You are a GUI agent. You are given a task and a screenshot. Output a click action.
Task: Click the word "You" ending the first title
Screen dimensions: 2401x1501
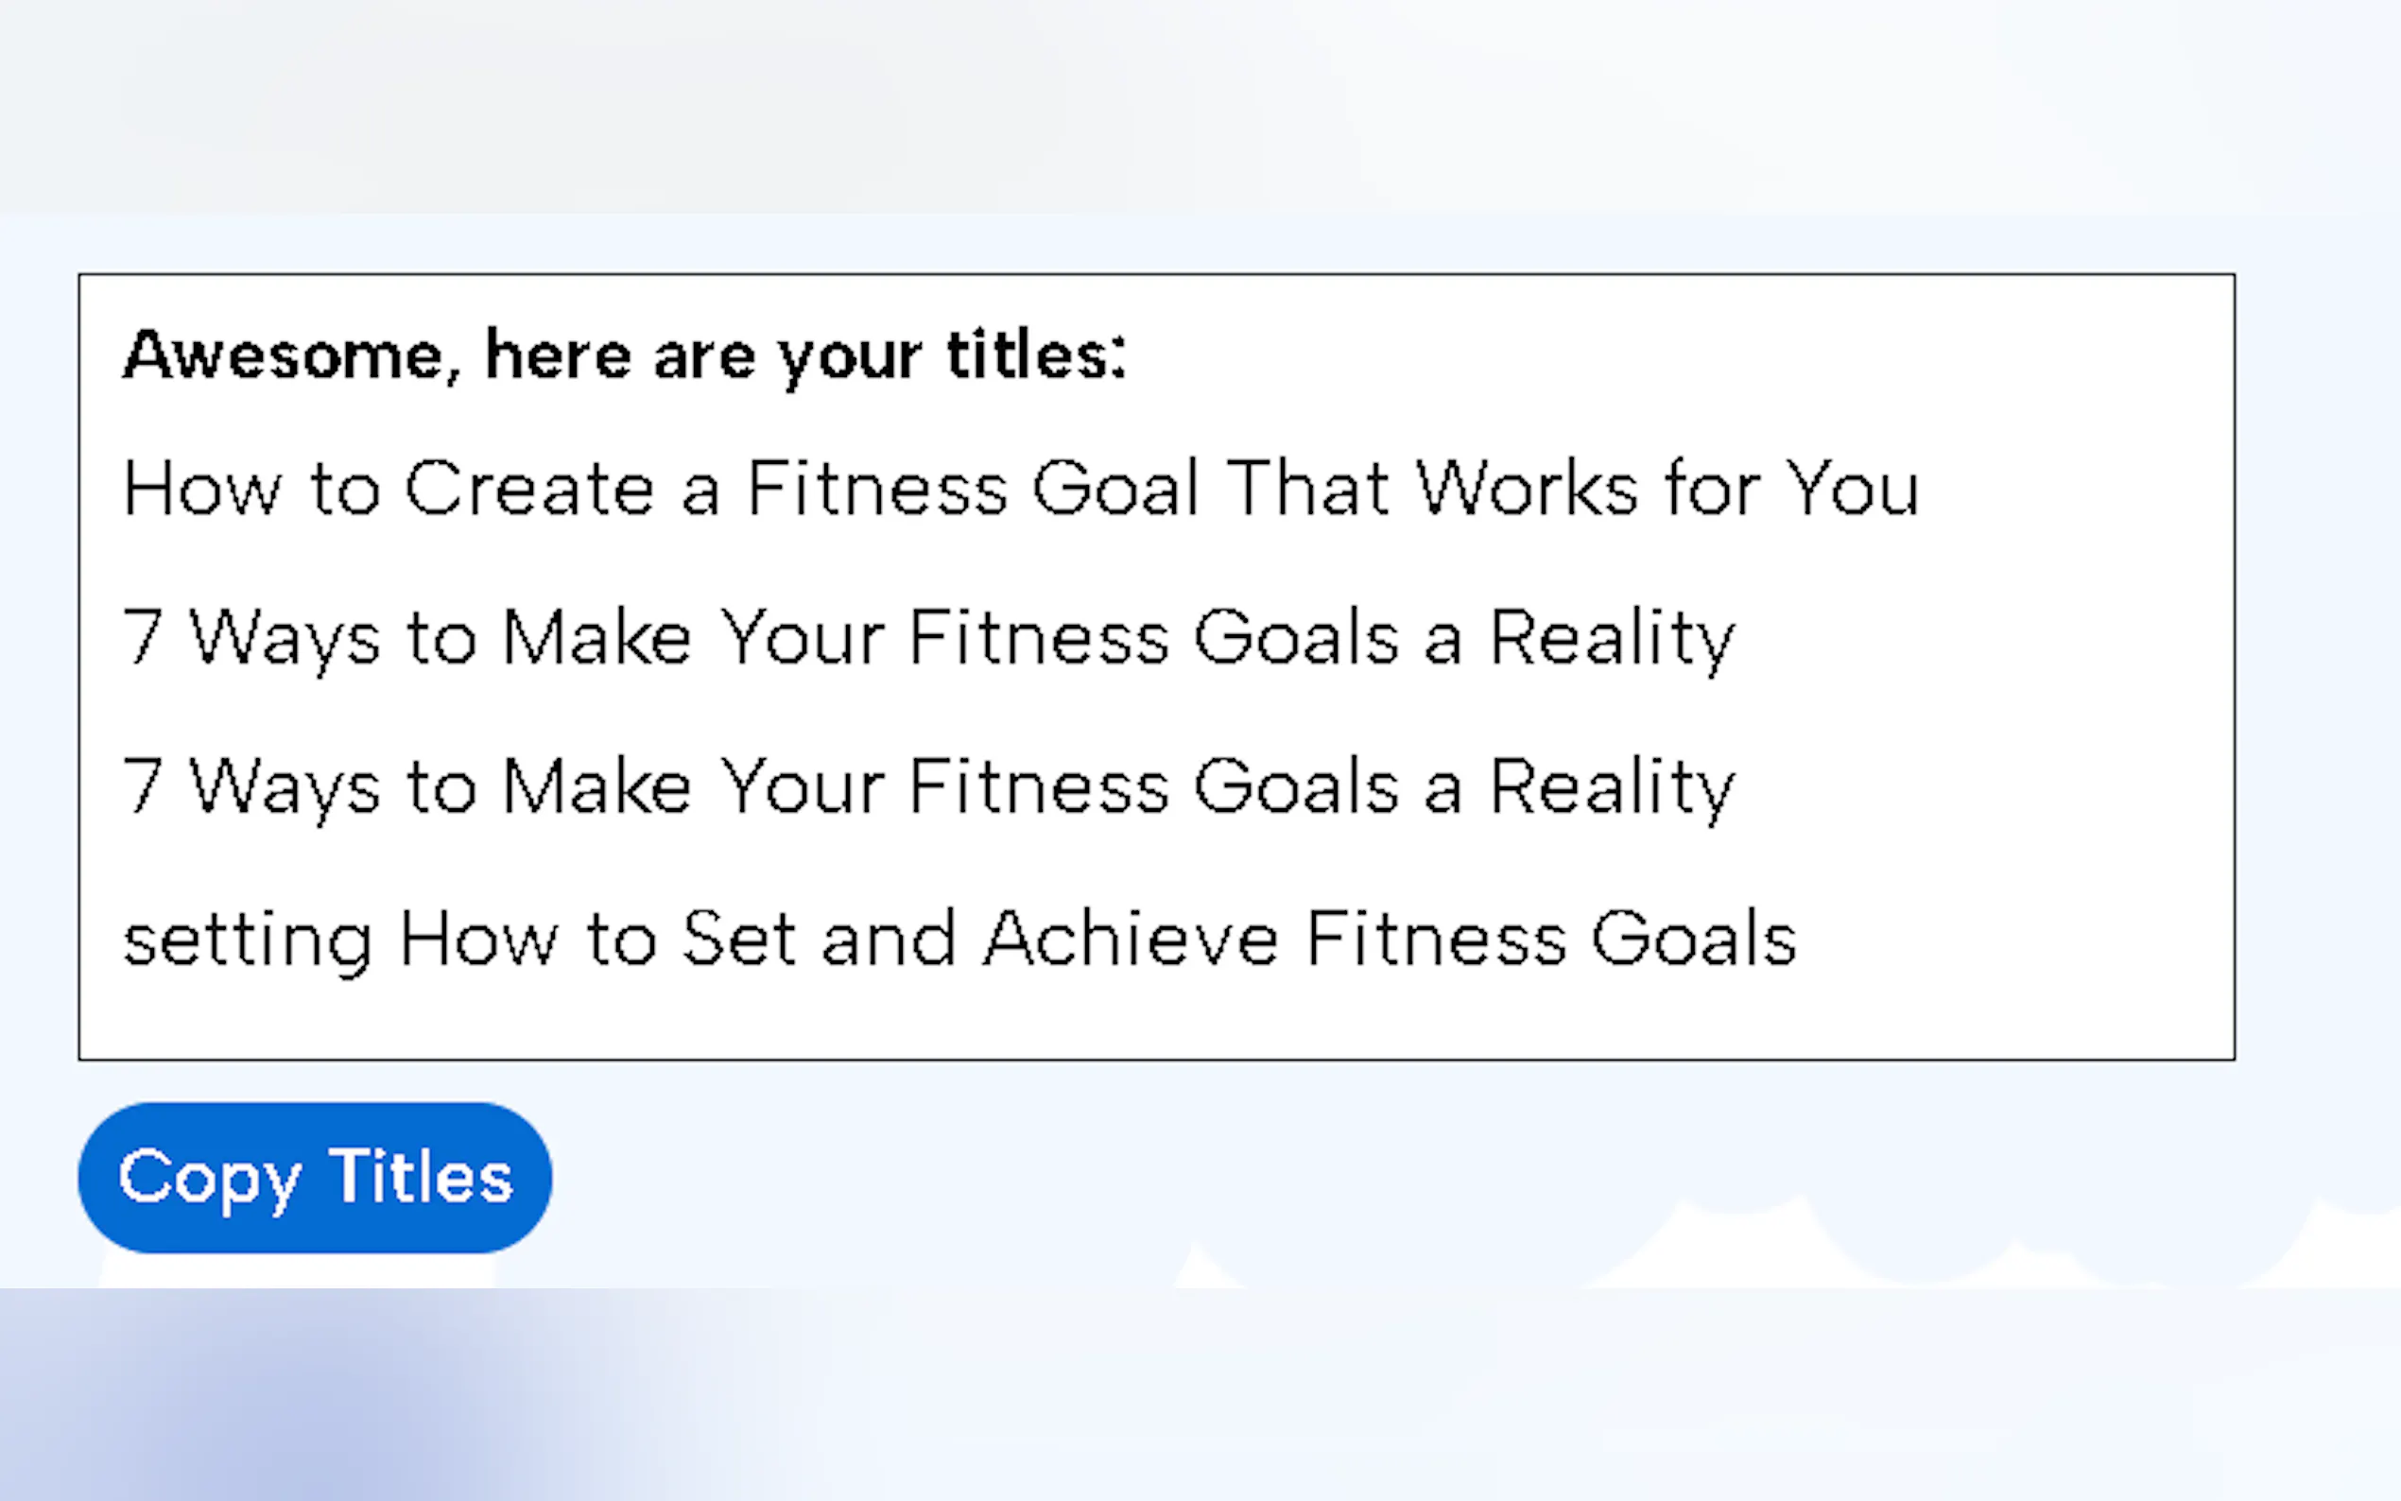[1852, 489]
